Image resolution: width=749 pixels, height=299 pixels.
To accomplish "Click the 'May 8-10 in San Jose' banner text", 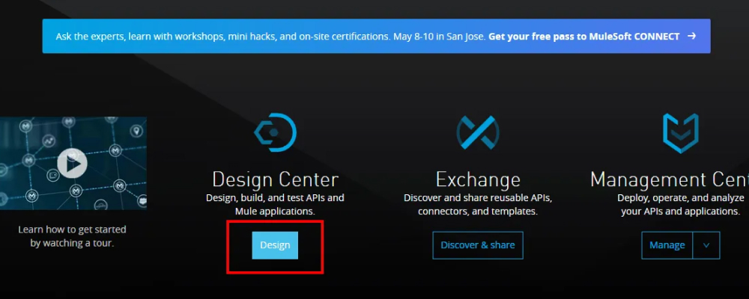I will coord(445,36).
